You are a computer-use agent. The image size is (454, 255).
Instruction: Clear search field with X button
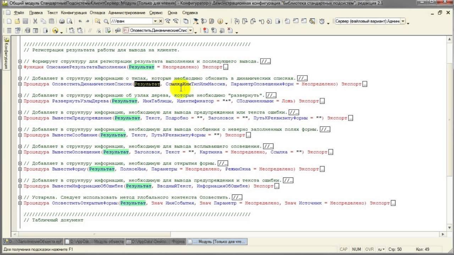[161, 21]
